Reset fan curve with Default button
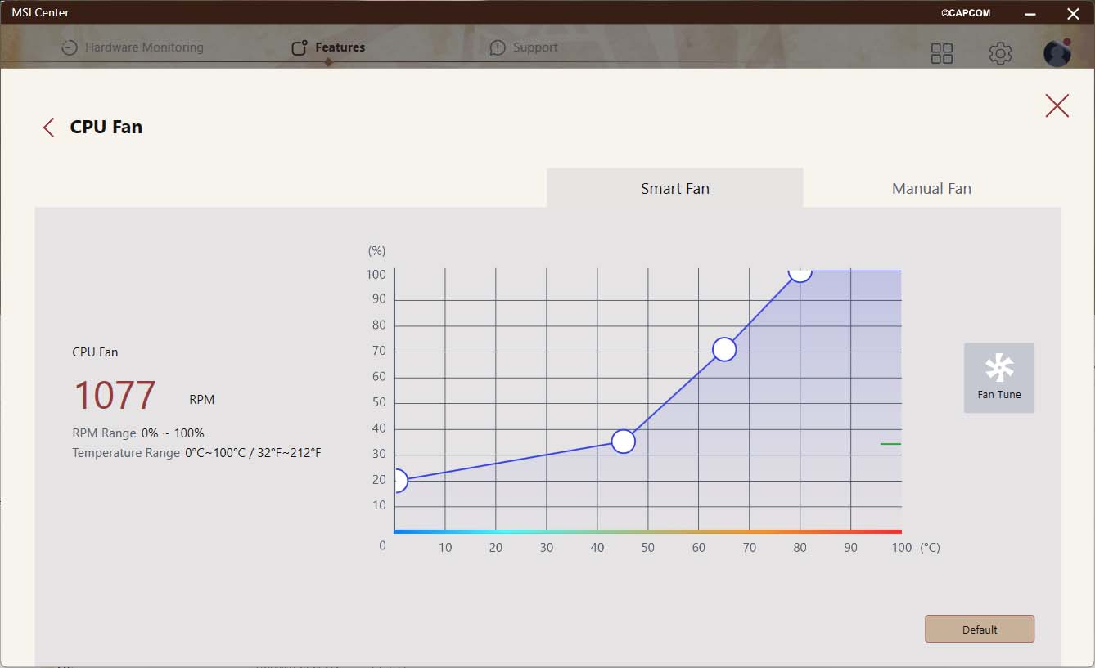Screen dimensions: 1095x668 980,629
